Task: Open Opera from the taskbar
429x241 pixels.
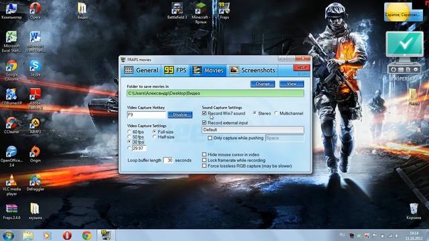Action: pyautogui.click(x=67, y=235)
